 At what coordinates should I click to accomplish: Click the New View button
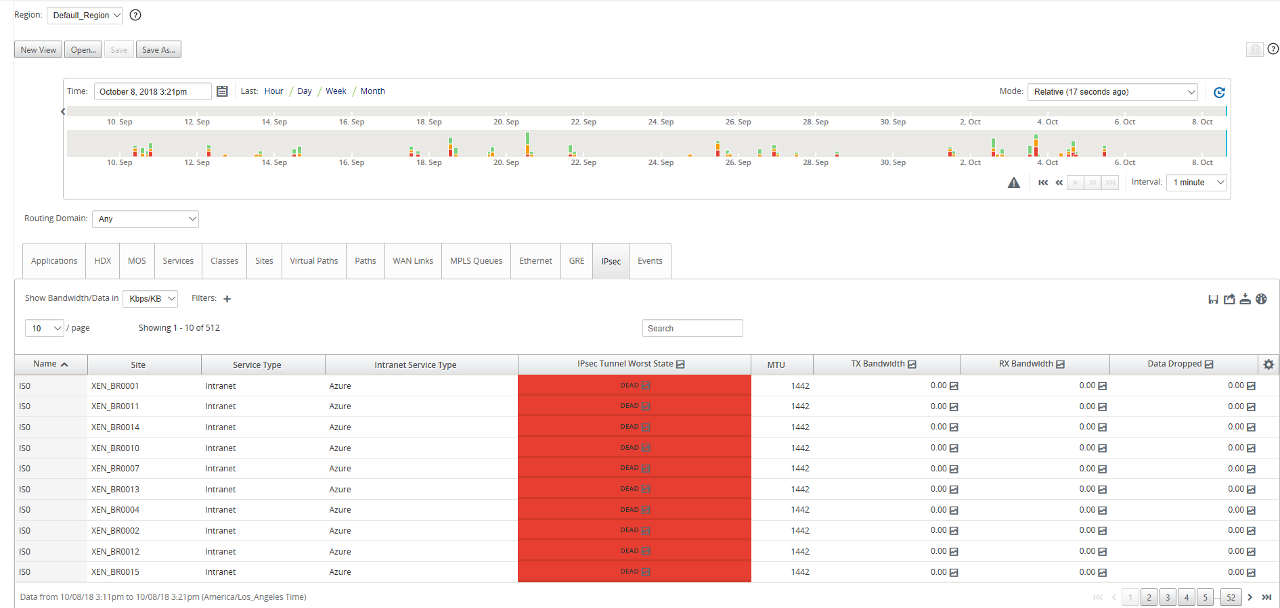39,50
